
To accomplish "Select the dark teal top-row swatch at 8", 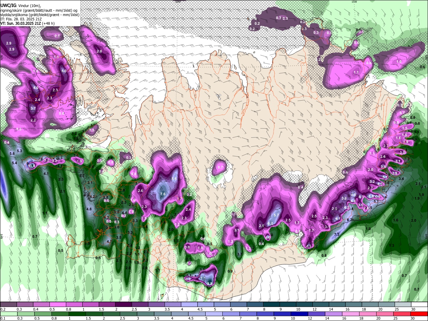I will click(271, 305).
